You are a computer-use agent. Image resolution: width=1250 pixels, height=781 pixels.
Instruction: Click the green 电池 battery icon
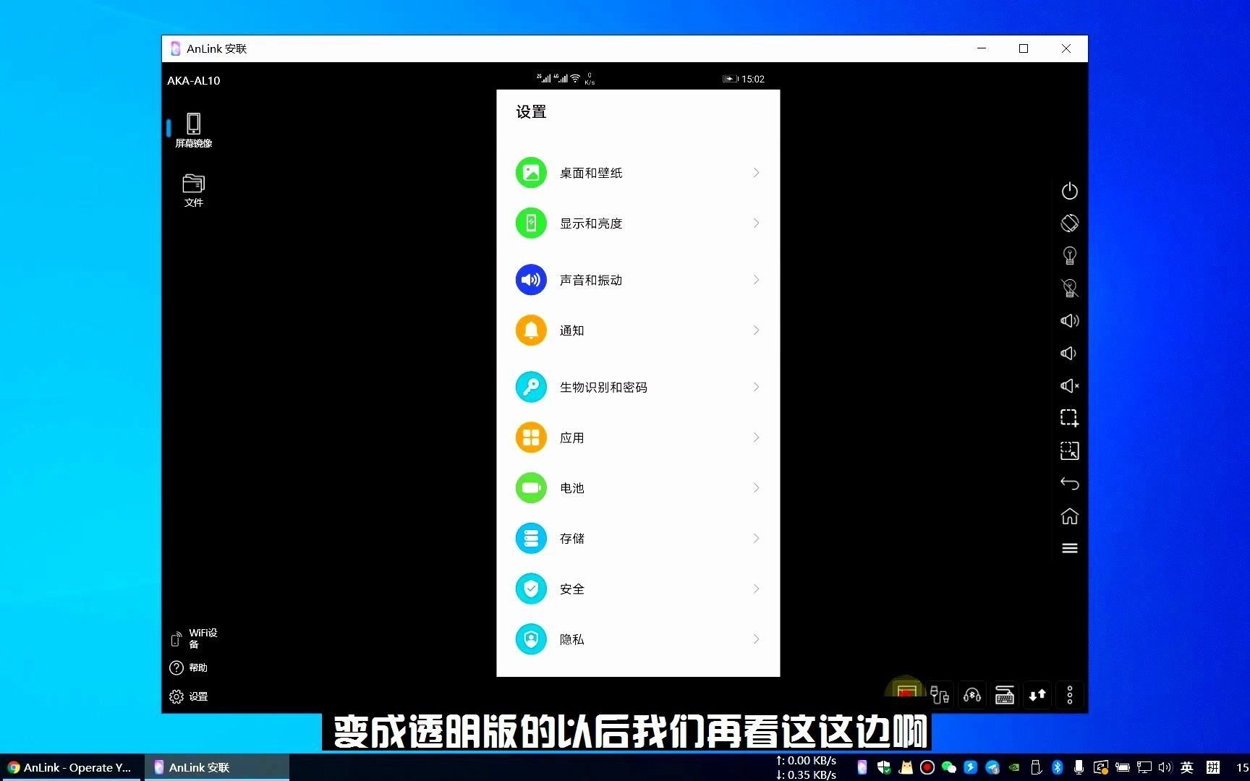point(531,488)
